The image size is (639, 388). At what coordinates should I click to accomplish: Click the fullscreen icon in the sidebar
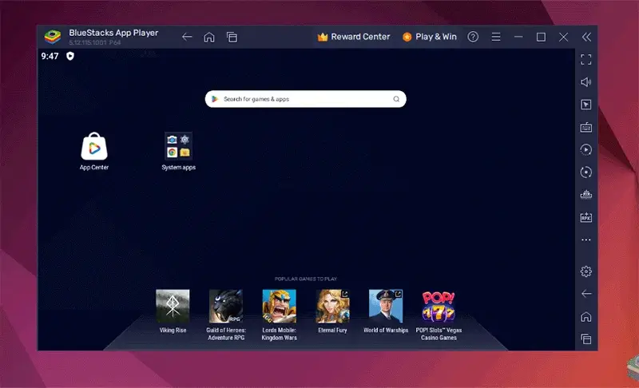click(x=585, y=60)
